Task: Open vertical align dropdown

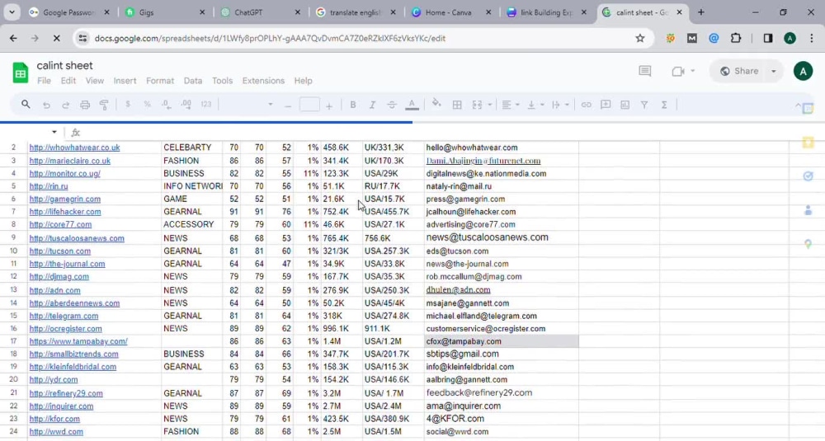Action: pos(535,106)
